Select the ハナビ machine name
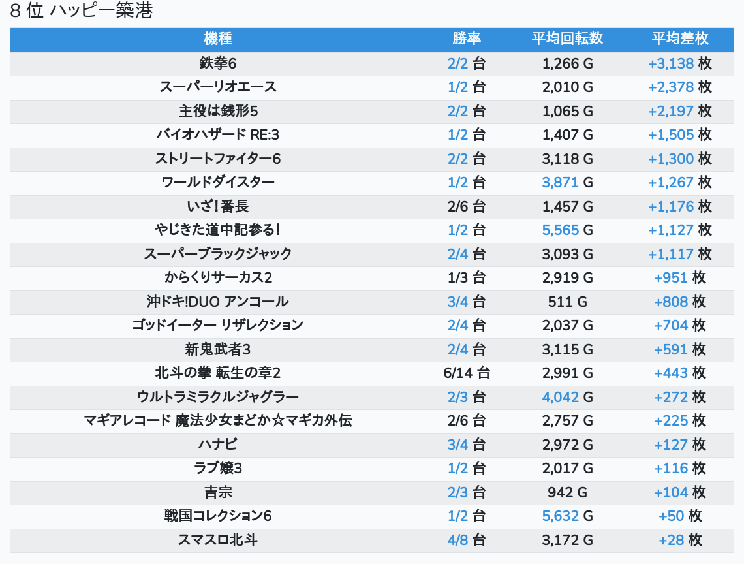Image resolution: width=744 pixels, height=564 pixels. point(218,445)
